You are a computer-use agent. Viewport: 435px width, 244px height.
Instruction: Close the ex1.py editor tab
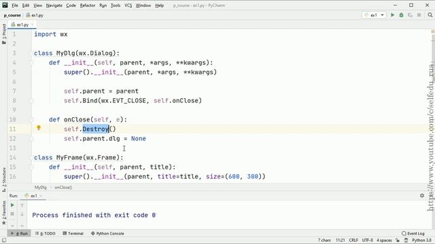click(x=32, y=24)
